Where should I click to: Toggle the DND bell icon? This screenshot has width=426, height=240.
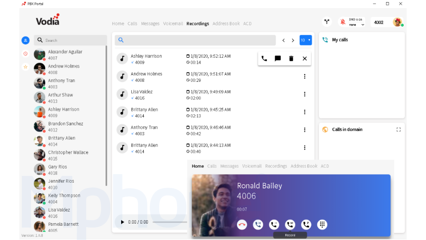click(343, 22)
